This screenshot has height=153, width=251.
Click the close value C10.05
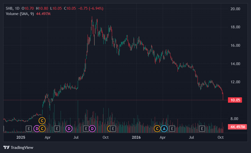tap(70, 8)
